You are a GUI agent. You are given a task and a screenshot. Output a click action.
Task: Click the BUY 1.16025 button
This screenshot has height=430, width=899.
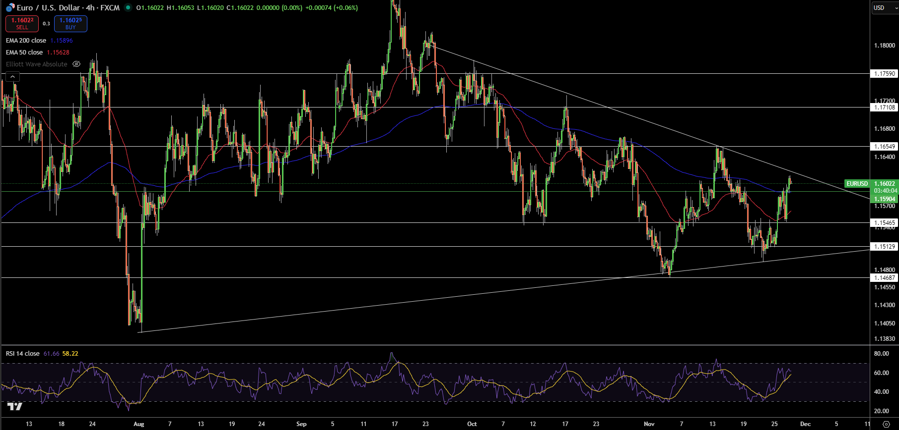coord(70,23)
